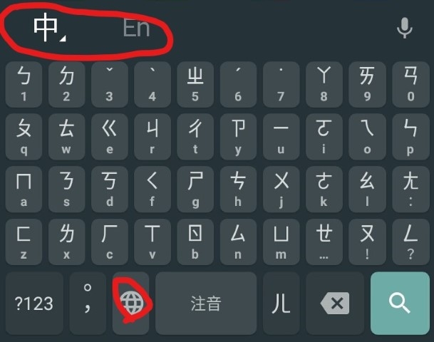Tap the globe language switch icon
The height and width of the screenshot is (342, 434).
point(132,303)
